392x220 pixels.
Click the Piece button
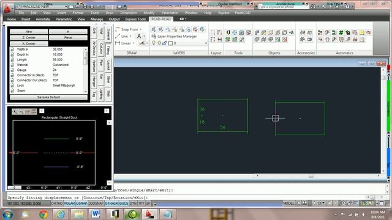(68, 38)
